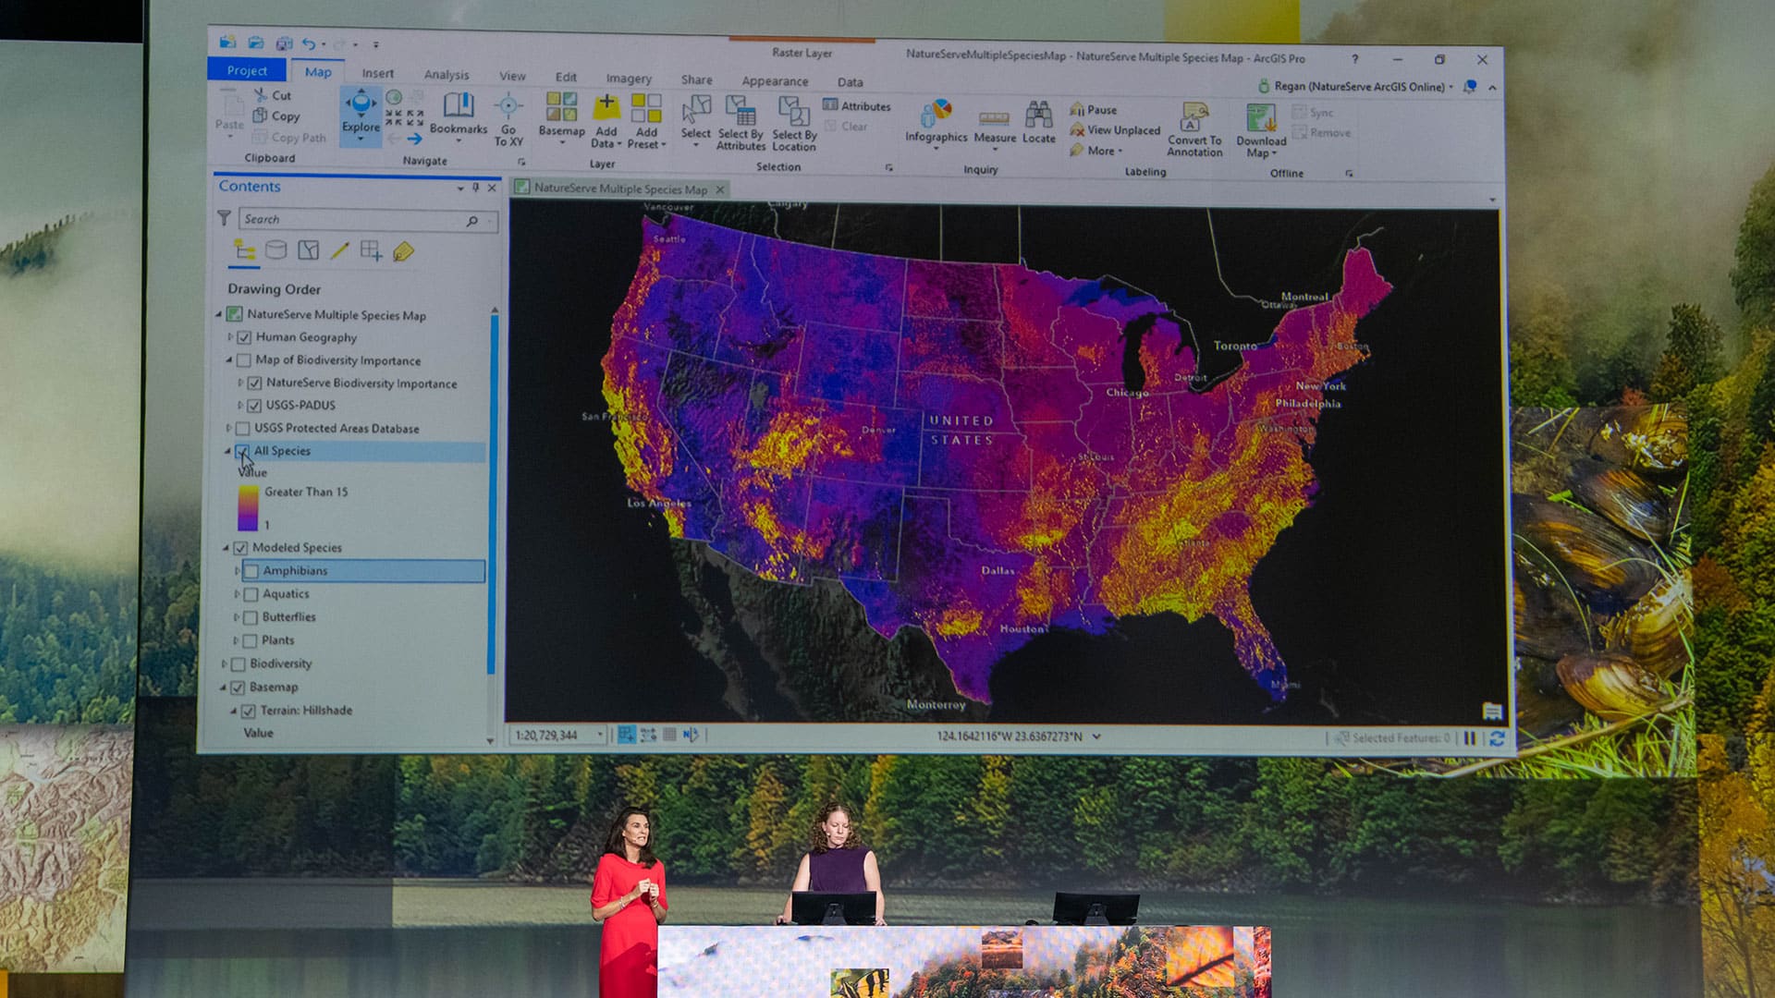1775x998 pixels.
Task: Click the Basemap gallery icon
Action: tap(561, 109)
